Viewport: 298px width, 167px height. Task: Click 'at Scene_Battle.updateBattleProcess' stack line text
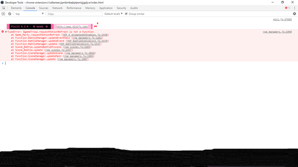(x=36, y=47)
